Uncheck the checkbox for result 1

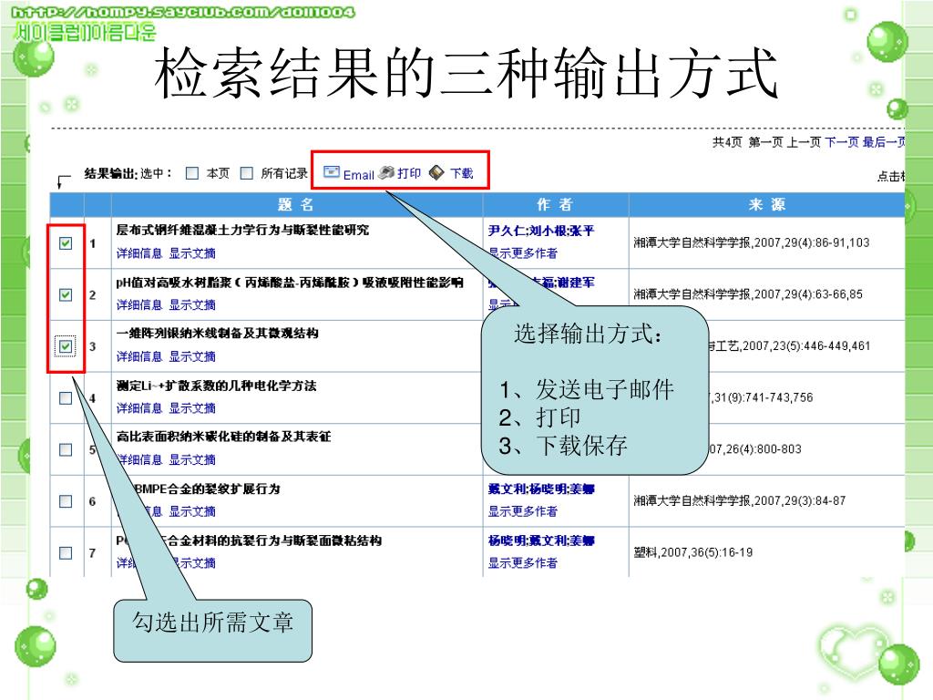pyautogui.click(x=66, y=242)
